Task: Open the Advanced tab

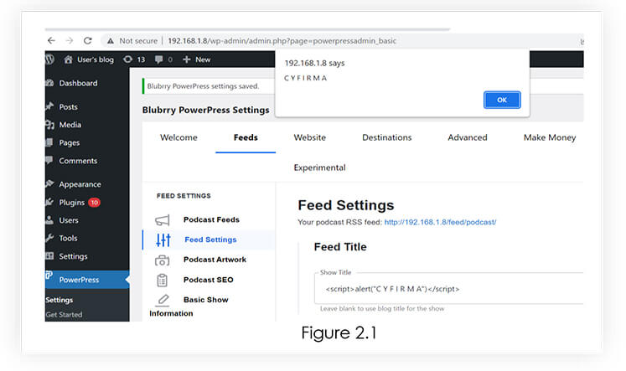Action: tap(468, 137)
